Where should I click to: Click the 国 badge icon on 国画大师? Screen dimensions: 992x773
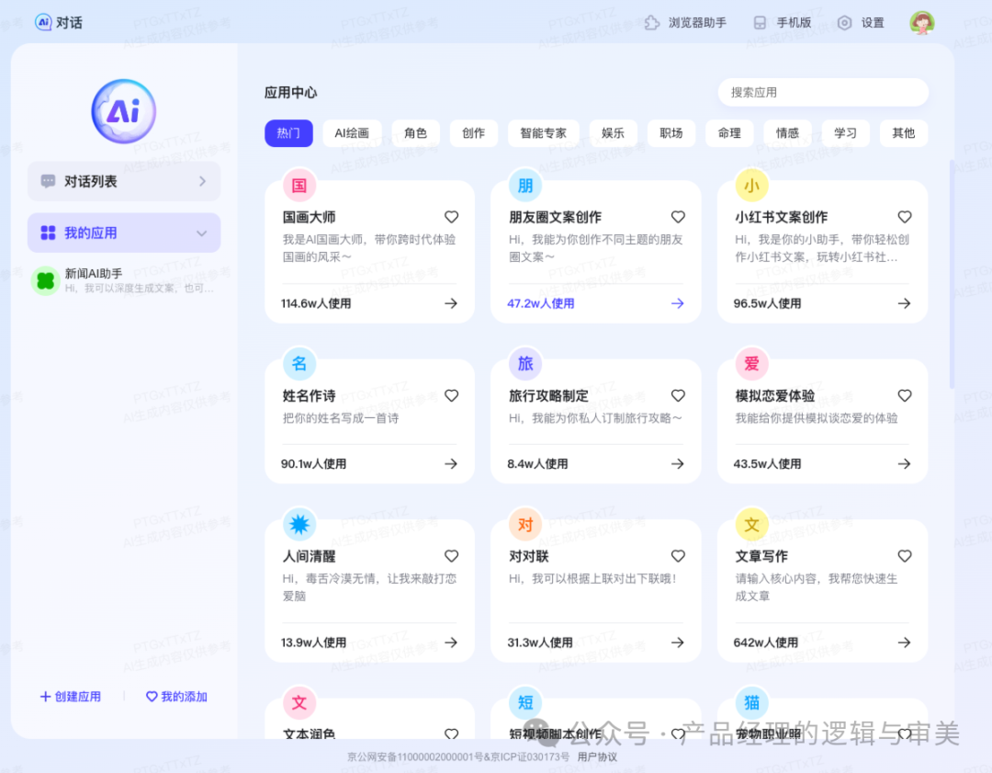[299, 185]
